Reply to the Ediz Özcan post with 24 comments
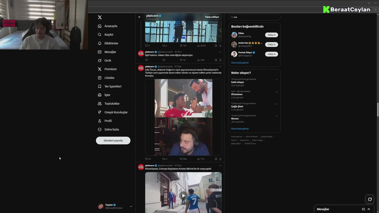This screenshot has height=213, width=379. tap(148, 159)
